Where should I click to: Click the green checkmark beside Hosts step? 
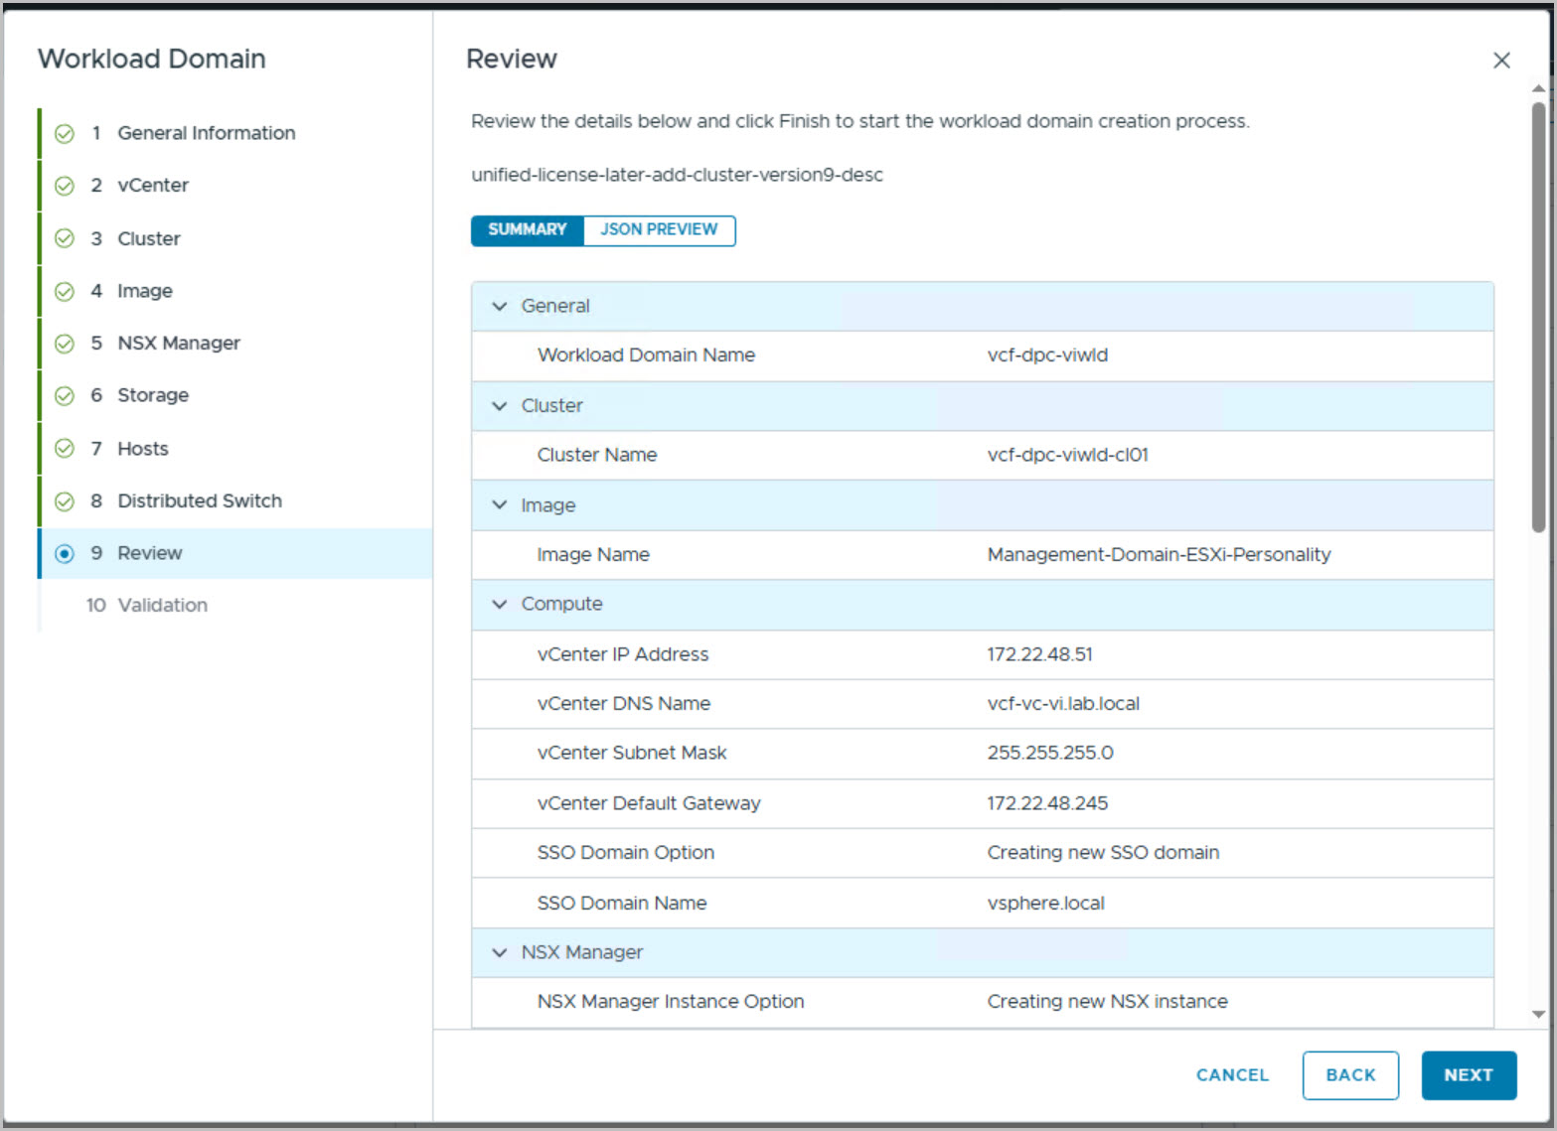tap(65, 449)
